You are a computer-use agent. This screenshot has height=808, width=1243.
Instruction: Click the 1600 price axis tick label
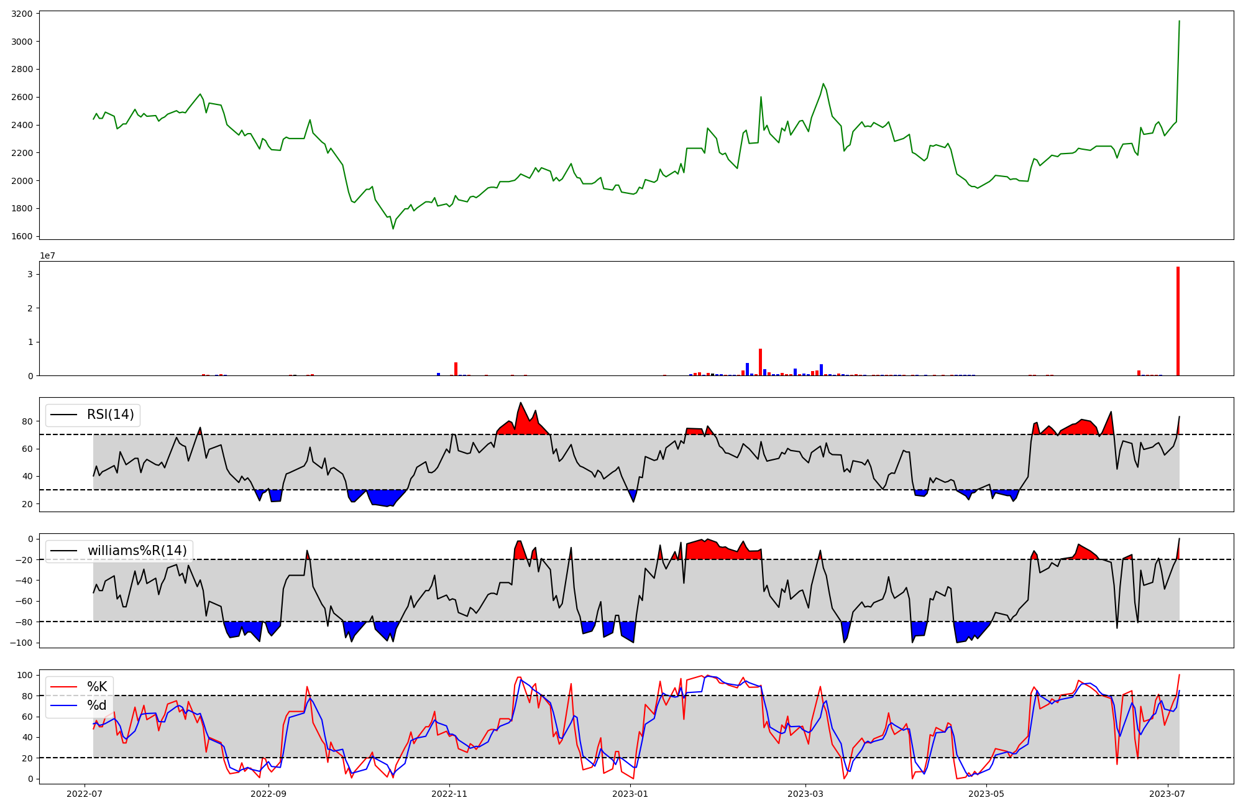[x=22, y=236]
